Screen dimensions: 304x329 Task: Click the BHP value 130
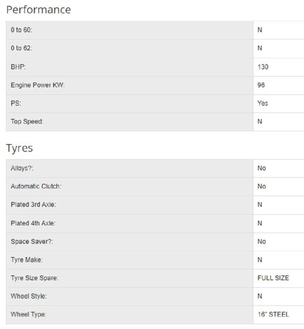pos(263,67)
